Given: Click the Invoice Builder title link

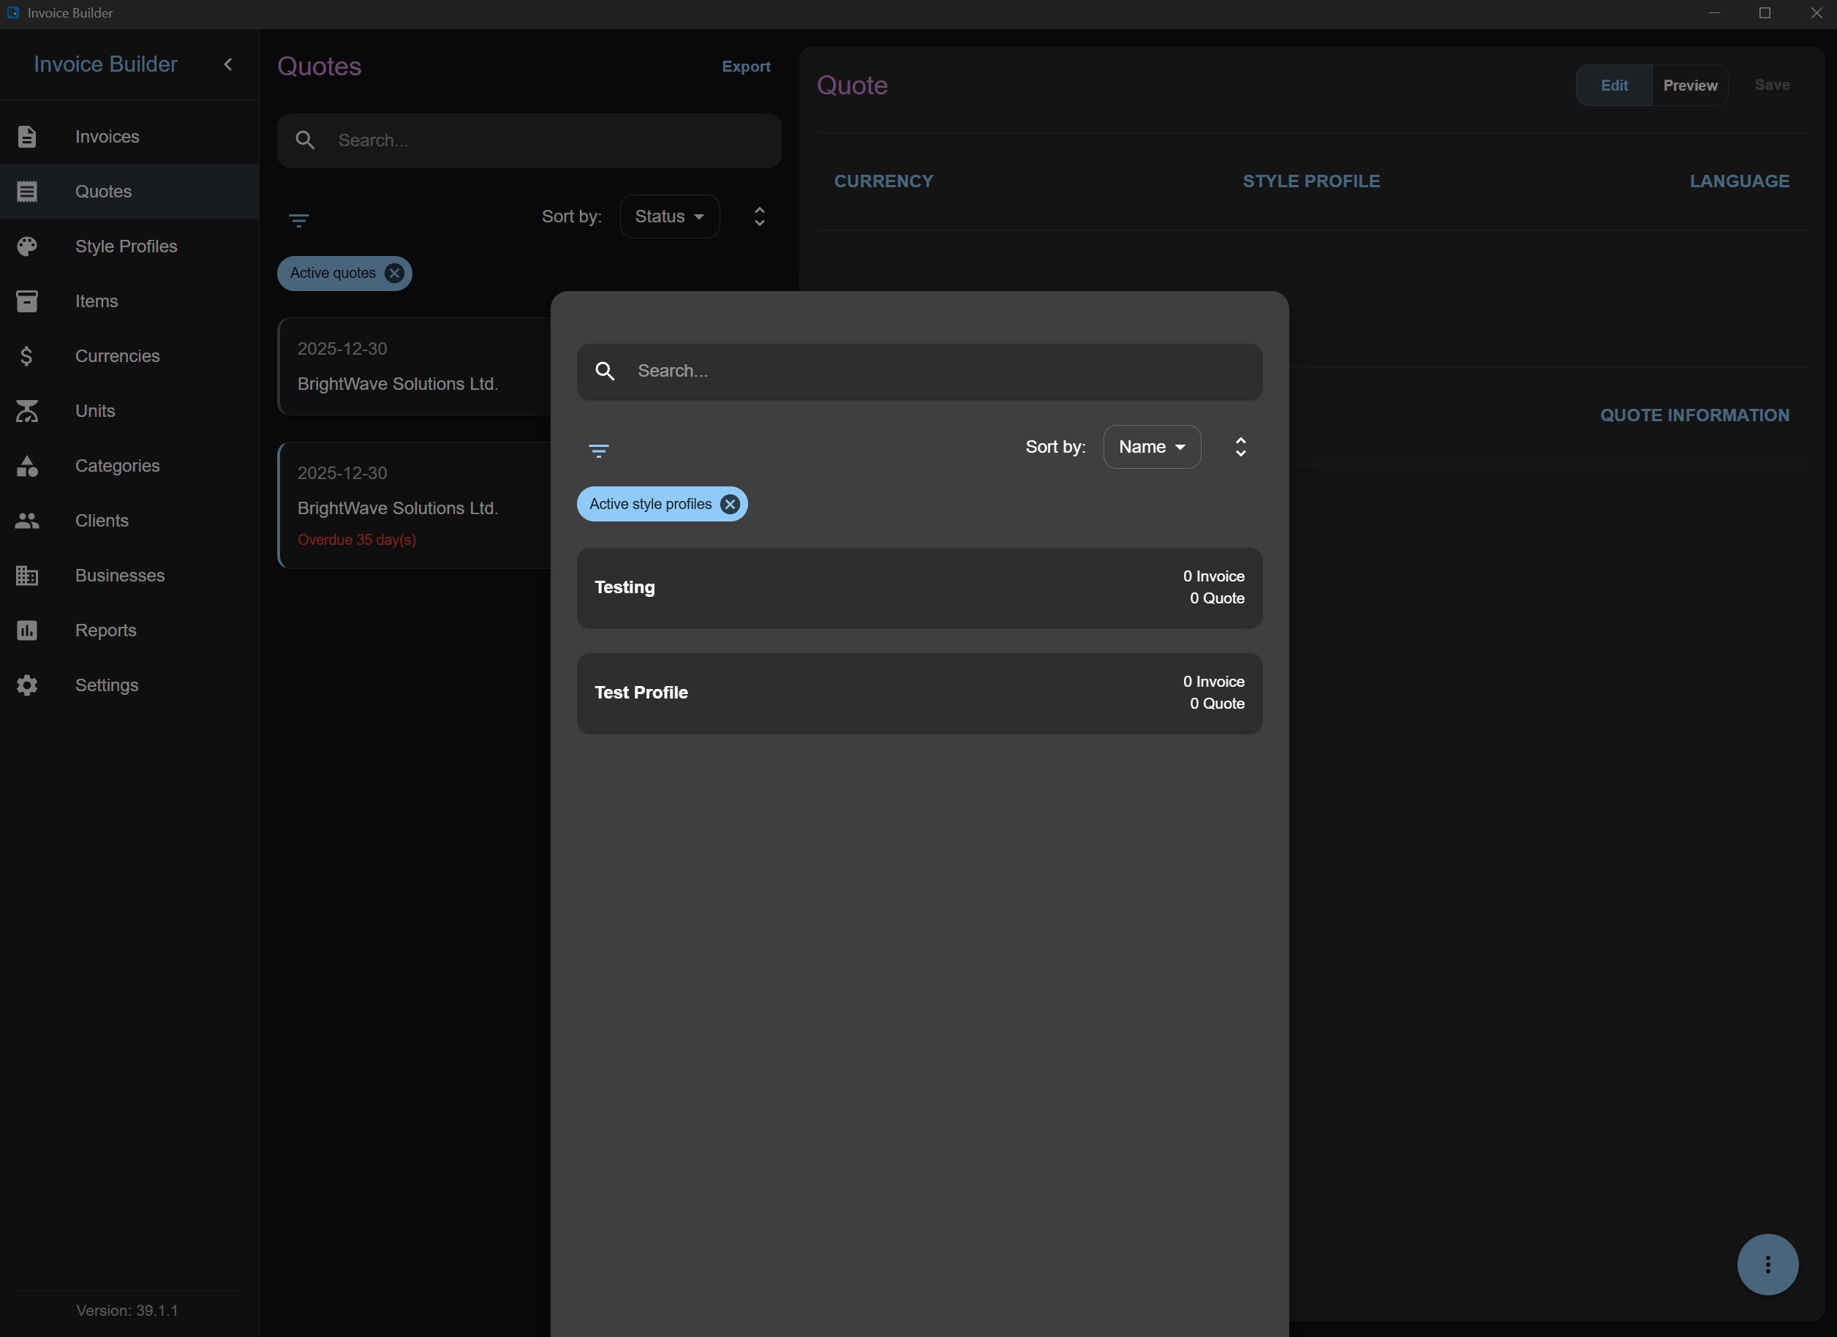Looking at the screenshot, I should 105,64.
